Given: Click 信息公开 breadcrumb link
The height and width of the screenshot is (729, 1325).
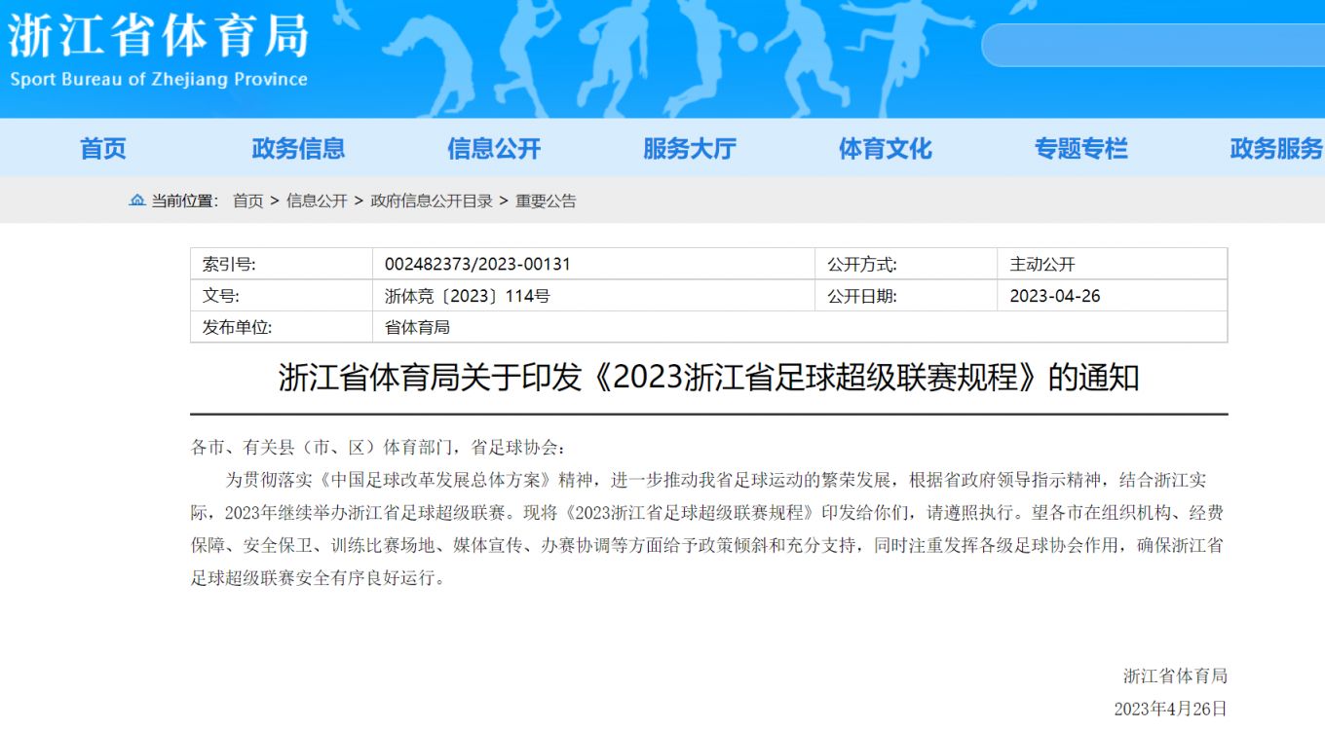Looking at the screenshot, I should tap(317, 201).
